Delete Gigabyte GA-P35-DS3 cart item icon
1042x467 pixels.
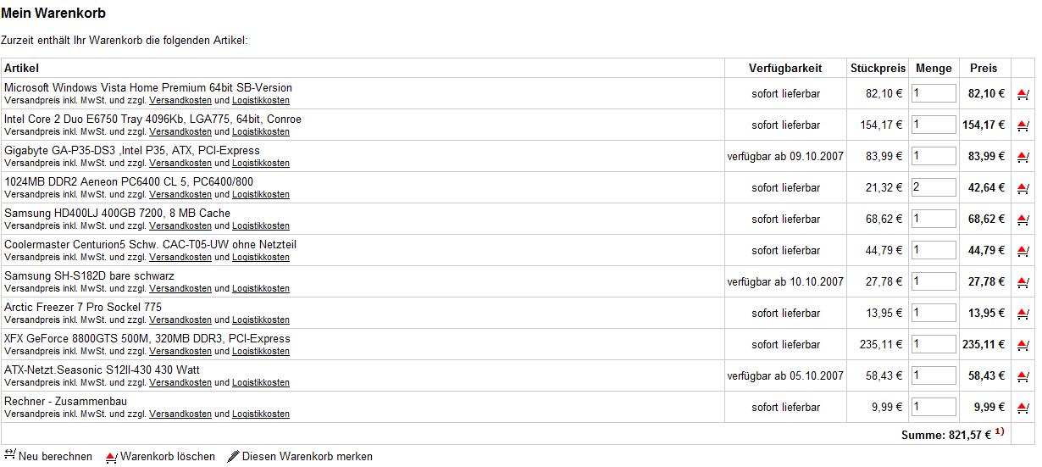(x=1023, y=157)
